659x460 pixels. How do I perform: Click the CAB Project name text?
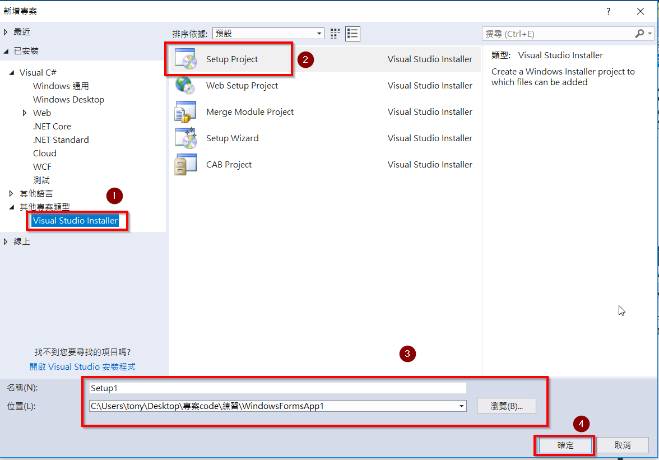tap(229, 164)
